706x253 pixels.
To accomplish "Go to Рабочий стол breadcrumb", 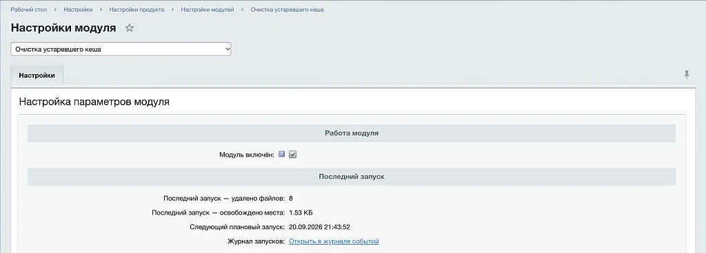I will coord(29,10).
